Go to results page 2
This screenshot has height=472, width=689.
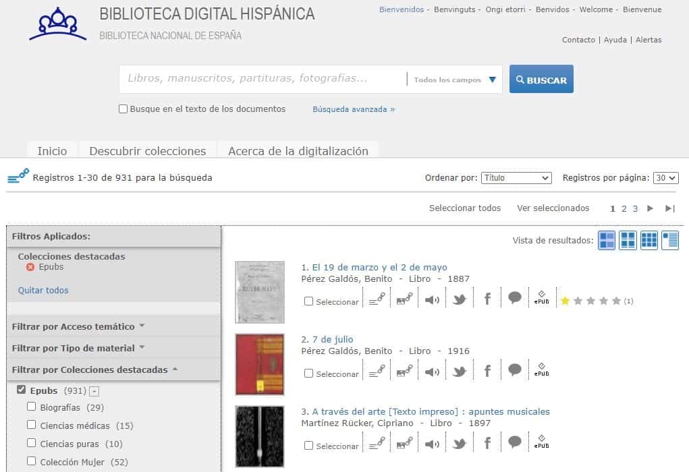pos(624,209)
